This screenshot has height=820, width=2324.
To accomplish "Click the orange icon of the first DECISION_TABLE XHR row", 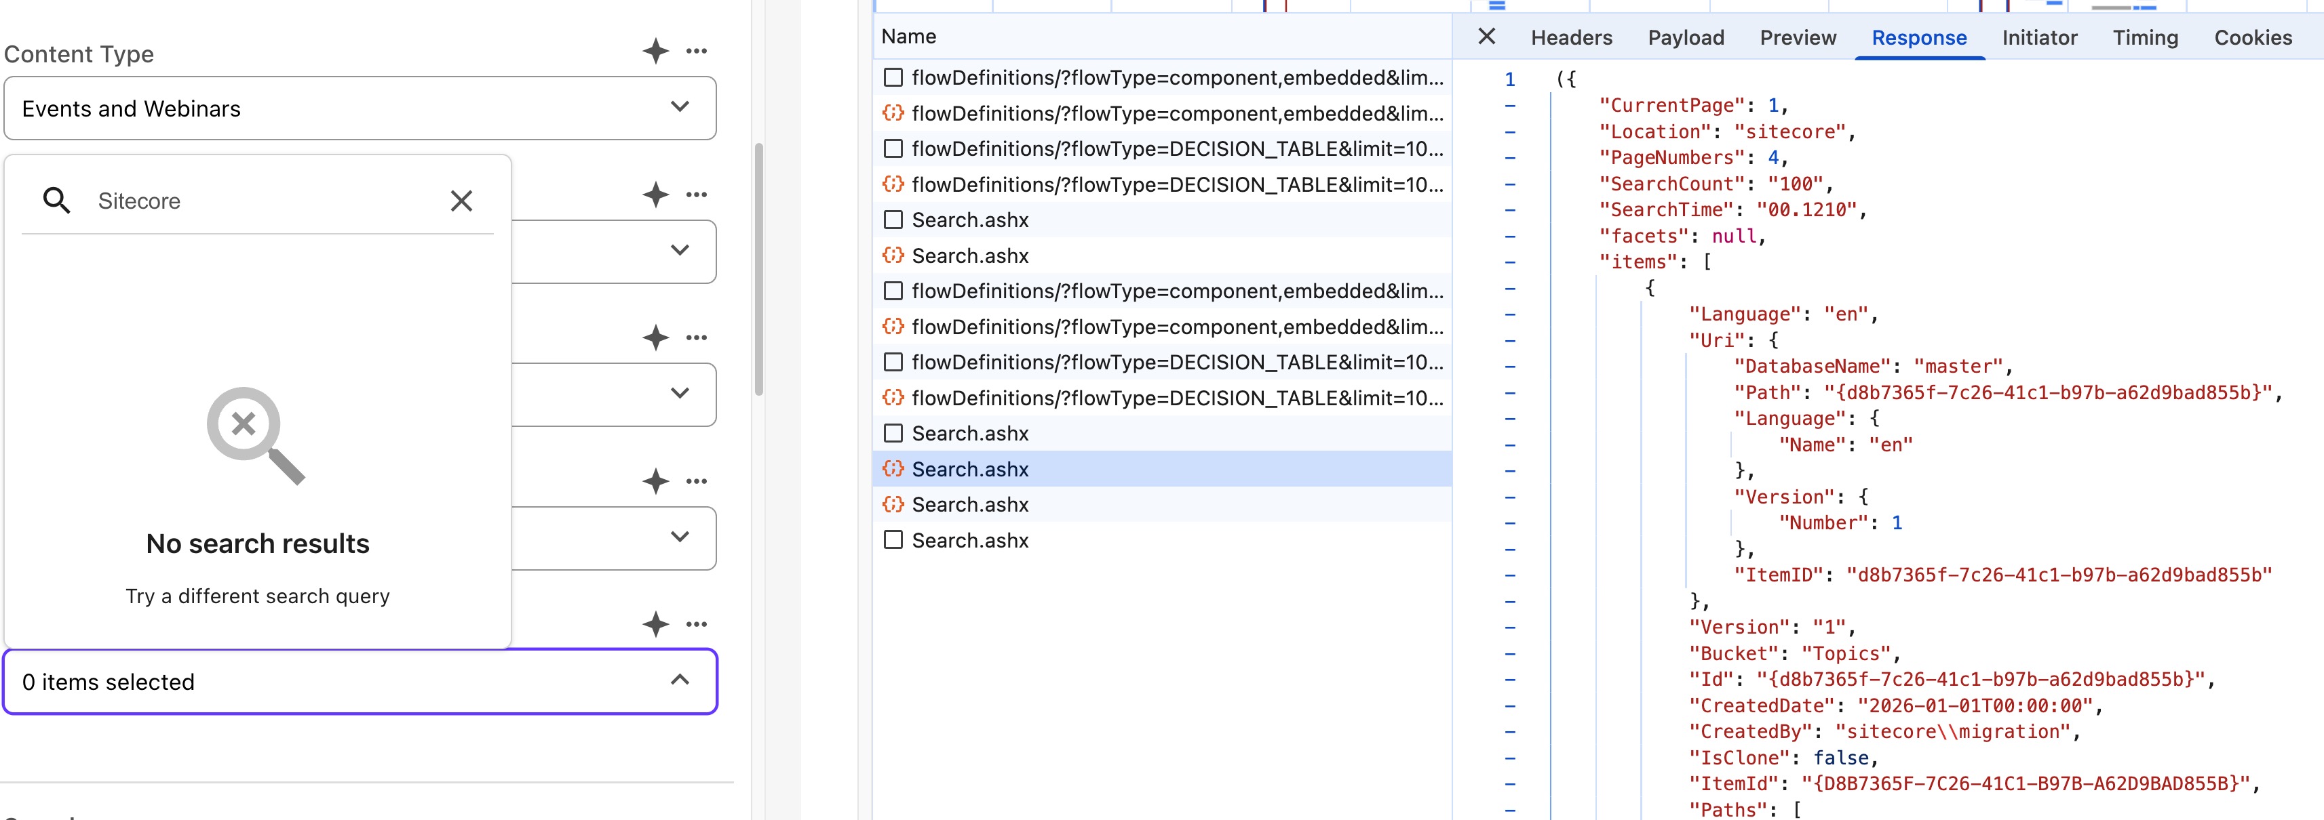I will (x=893, y=184).
